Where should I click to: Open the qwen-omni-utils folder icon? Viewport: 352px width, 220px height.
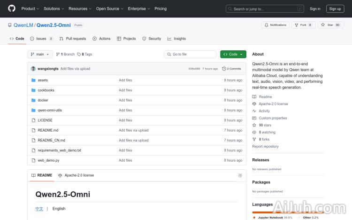[x=33, y=110]
